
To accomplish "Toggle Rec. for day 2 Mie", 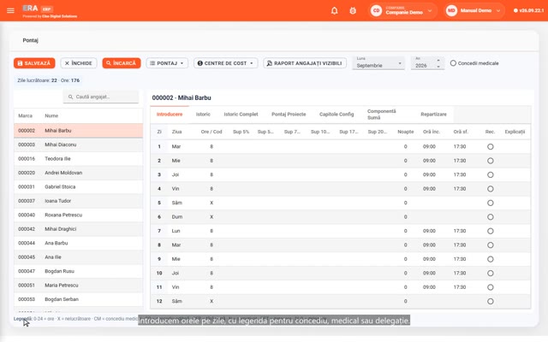I will pos(491,161).
